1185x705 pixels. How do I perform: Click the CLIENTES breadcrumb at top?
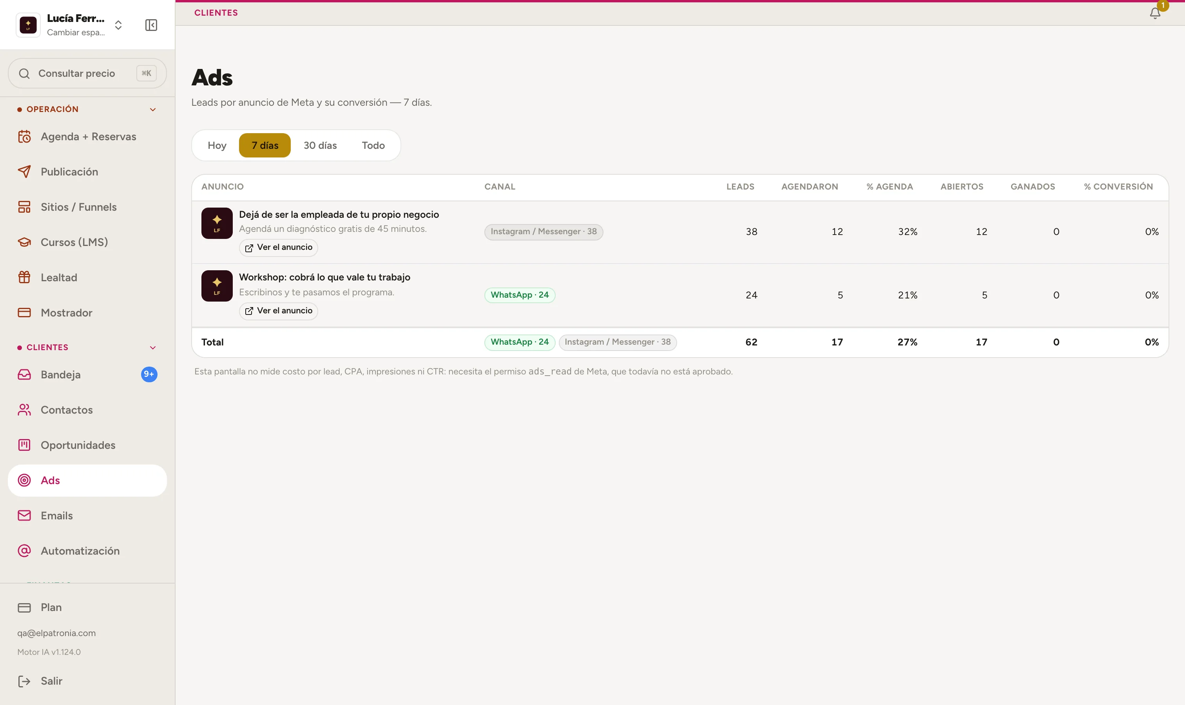216,13
